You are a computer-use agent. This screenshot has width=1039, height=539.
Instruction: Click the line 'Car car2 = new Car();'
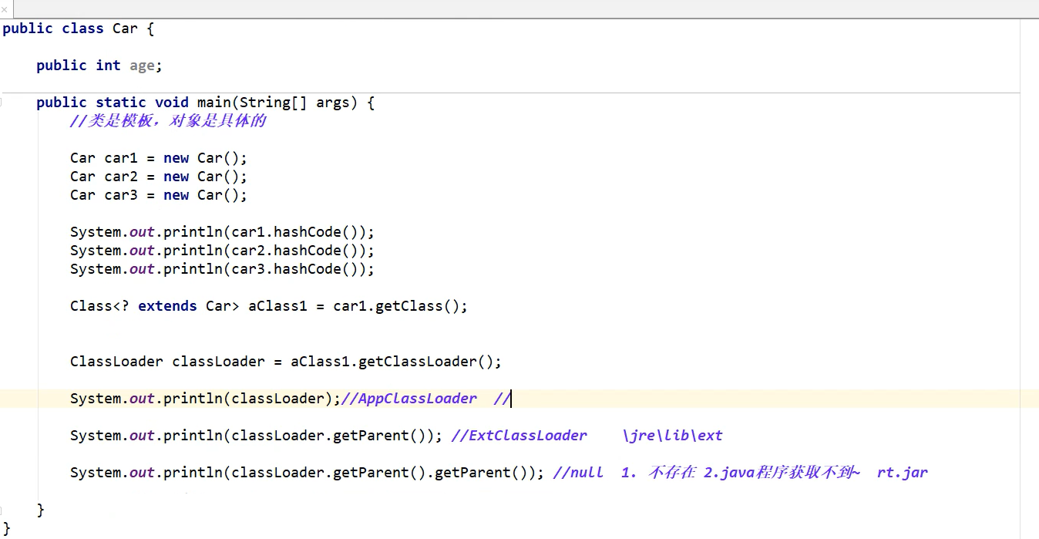point(159,177)
